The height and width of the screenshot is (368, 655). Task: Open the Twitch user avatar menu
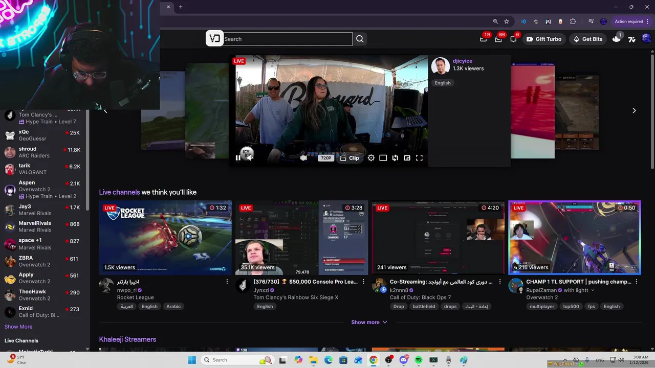[646, 39]
